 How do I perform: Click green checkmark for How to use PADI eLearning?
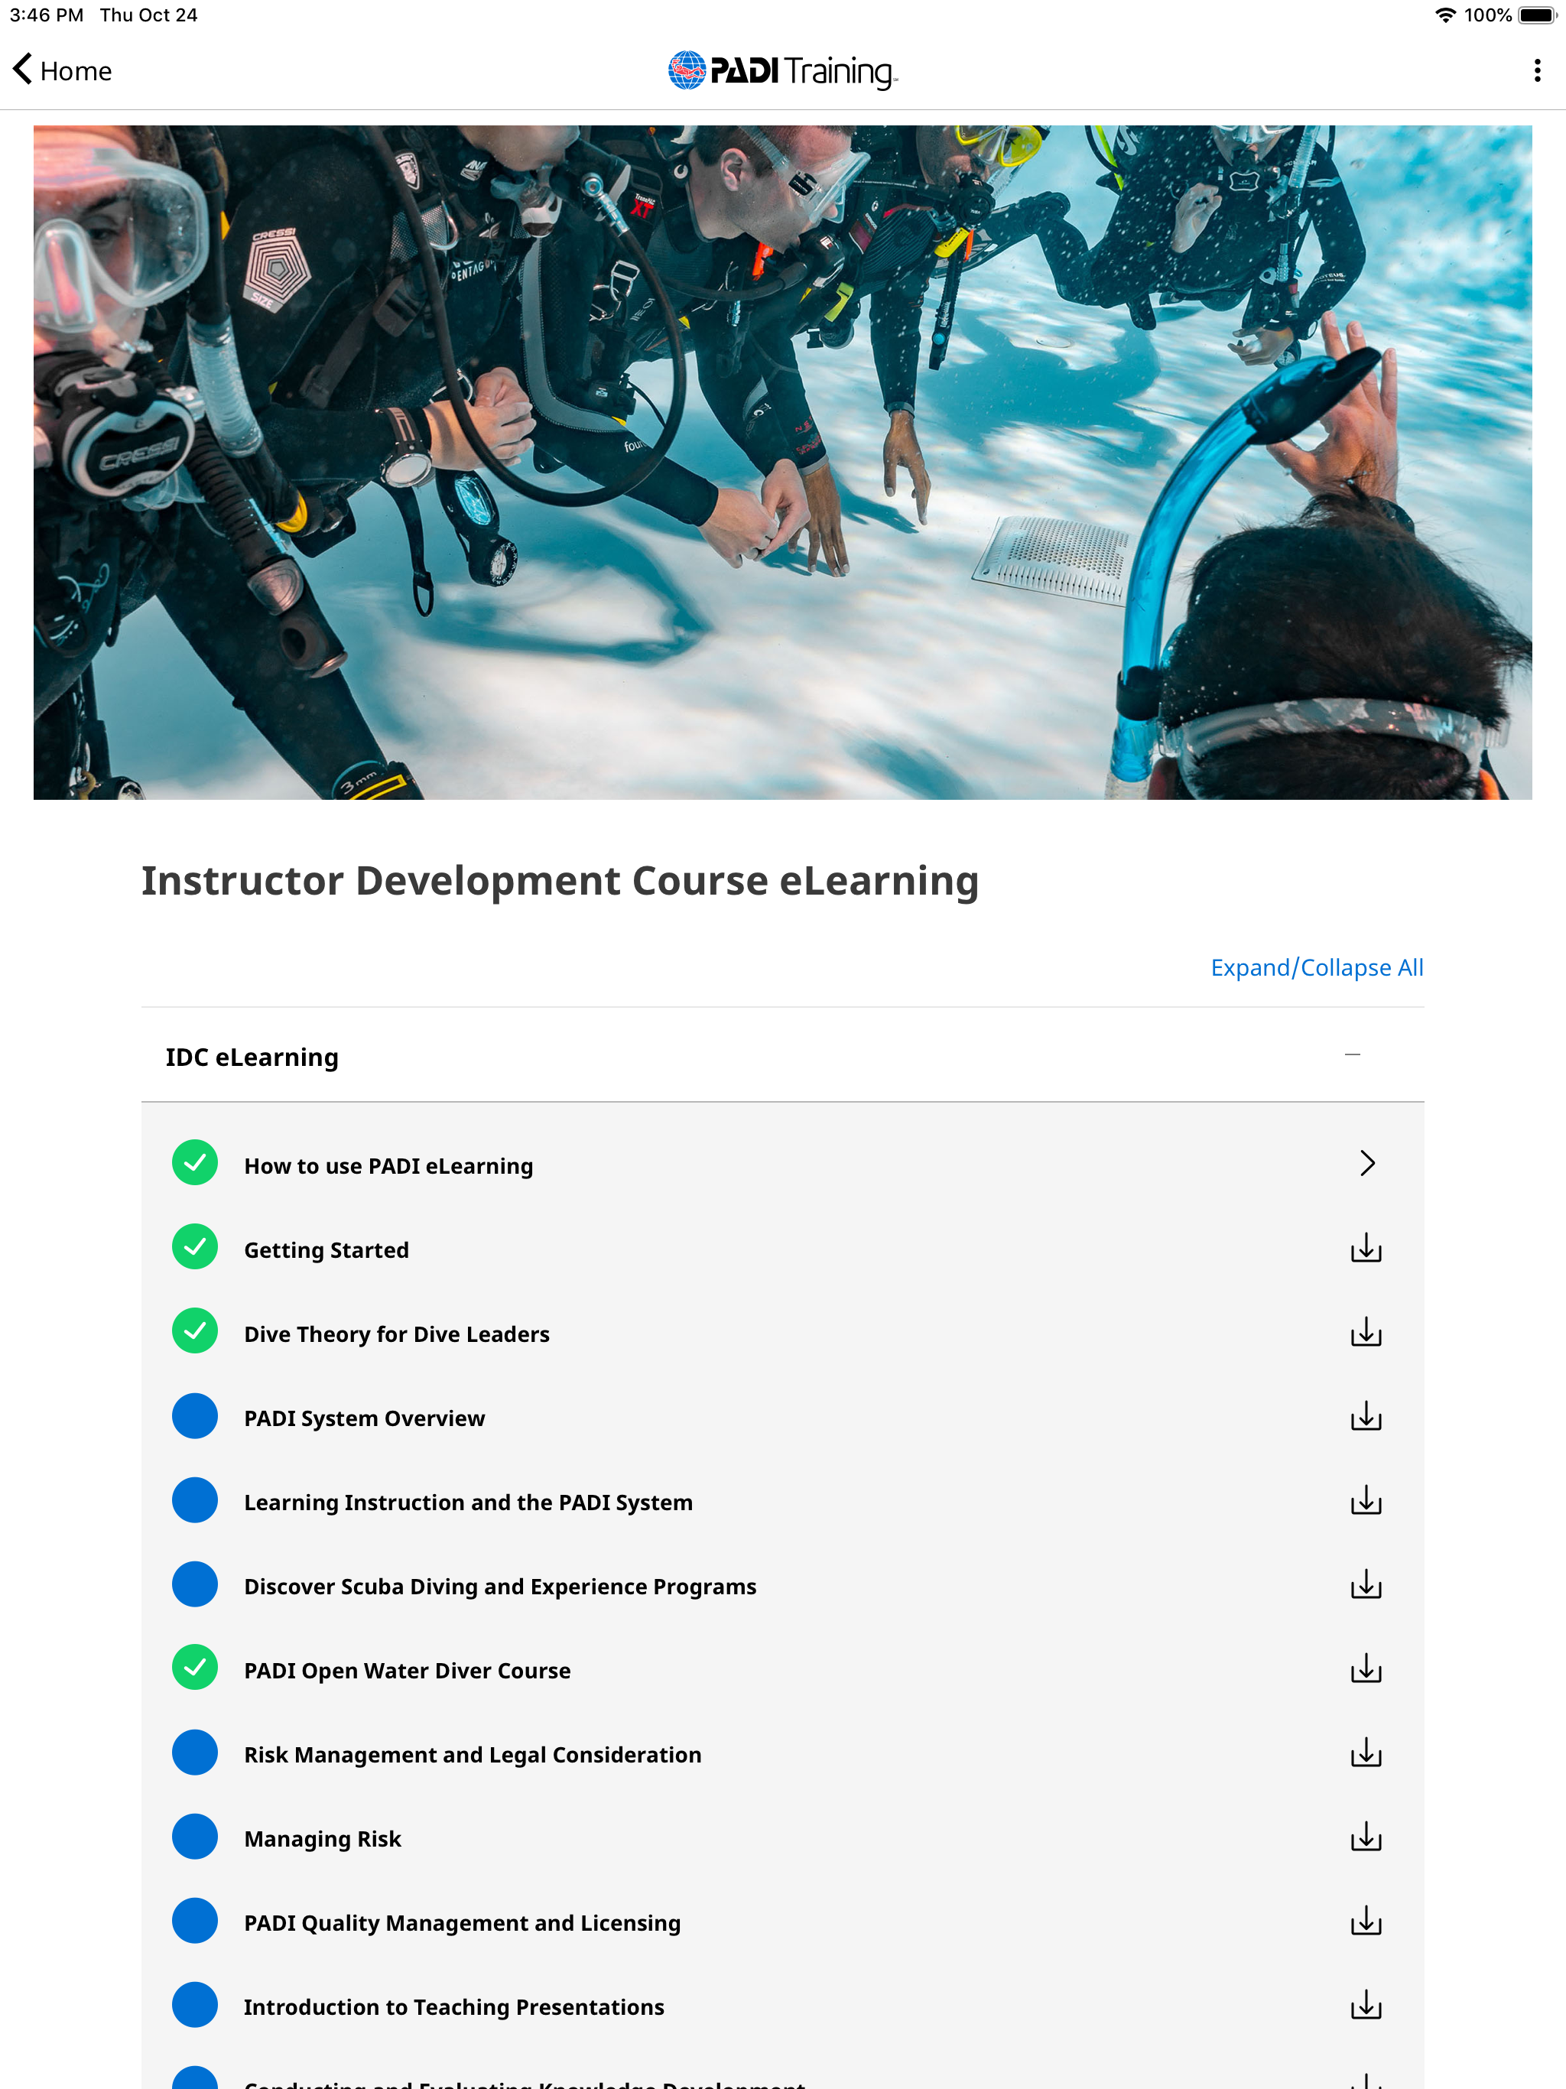click(x=194, y=1164)
